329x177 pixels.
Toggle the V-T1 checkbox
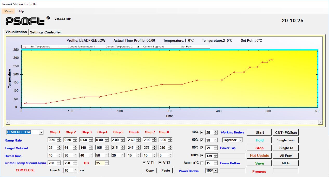coord(144,163)
